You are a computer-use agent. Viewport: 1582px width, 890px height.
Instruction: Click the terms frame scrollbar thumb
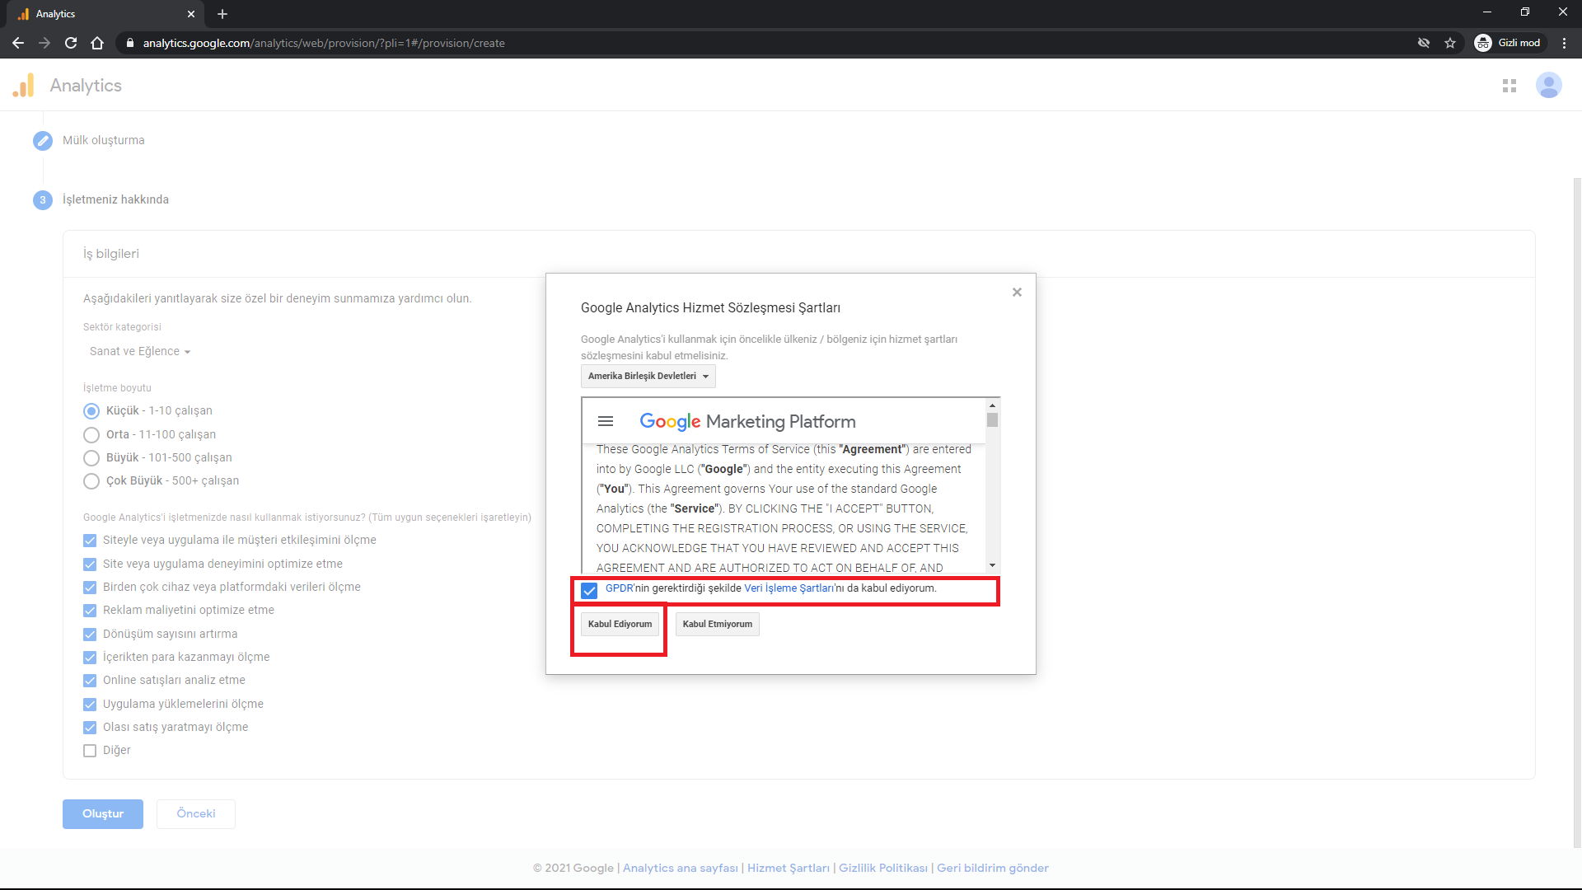(x=992, y=420)
